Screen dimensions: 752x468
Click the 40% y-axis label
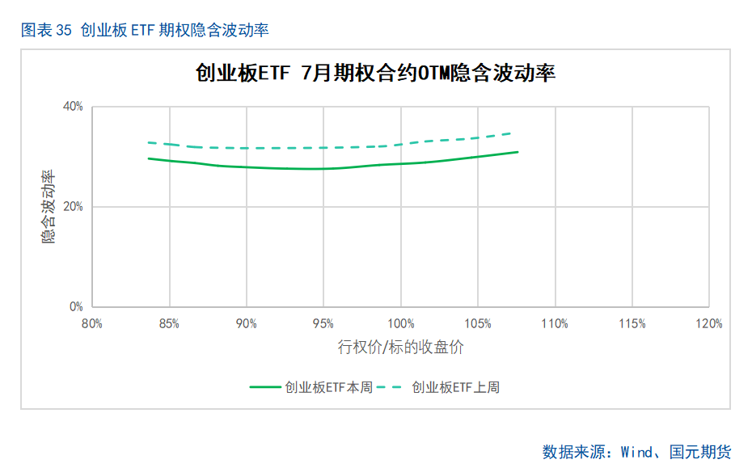[x=74, y=106]
